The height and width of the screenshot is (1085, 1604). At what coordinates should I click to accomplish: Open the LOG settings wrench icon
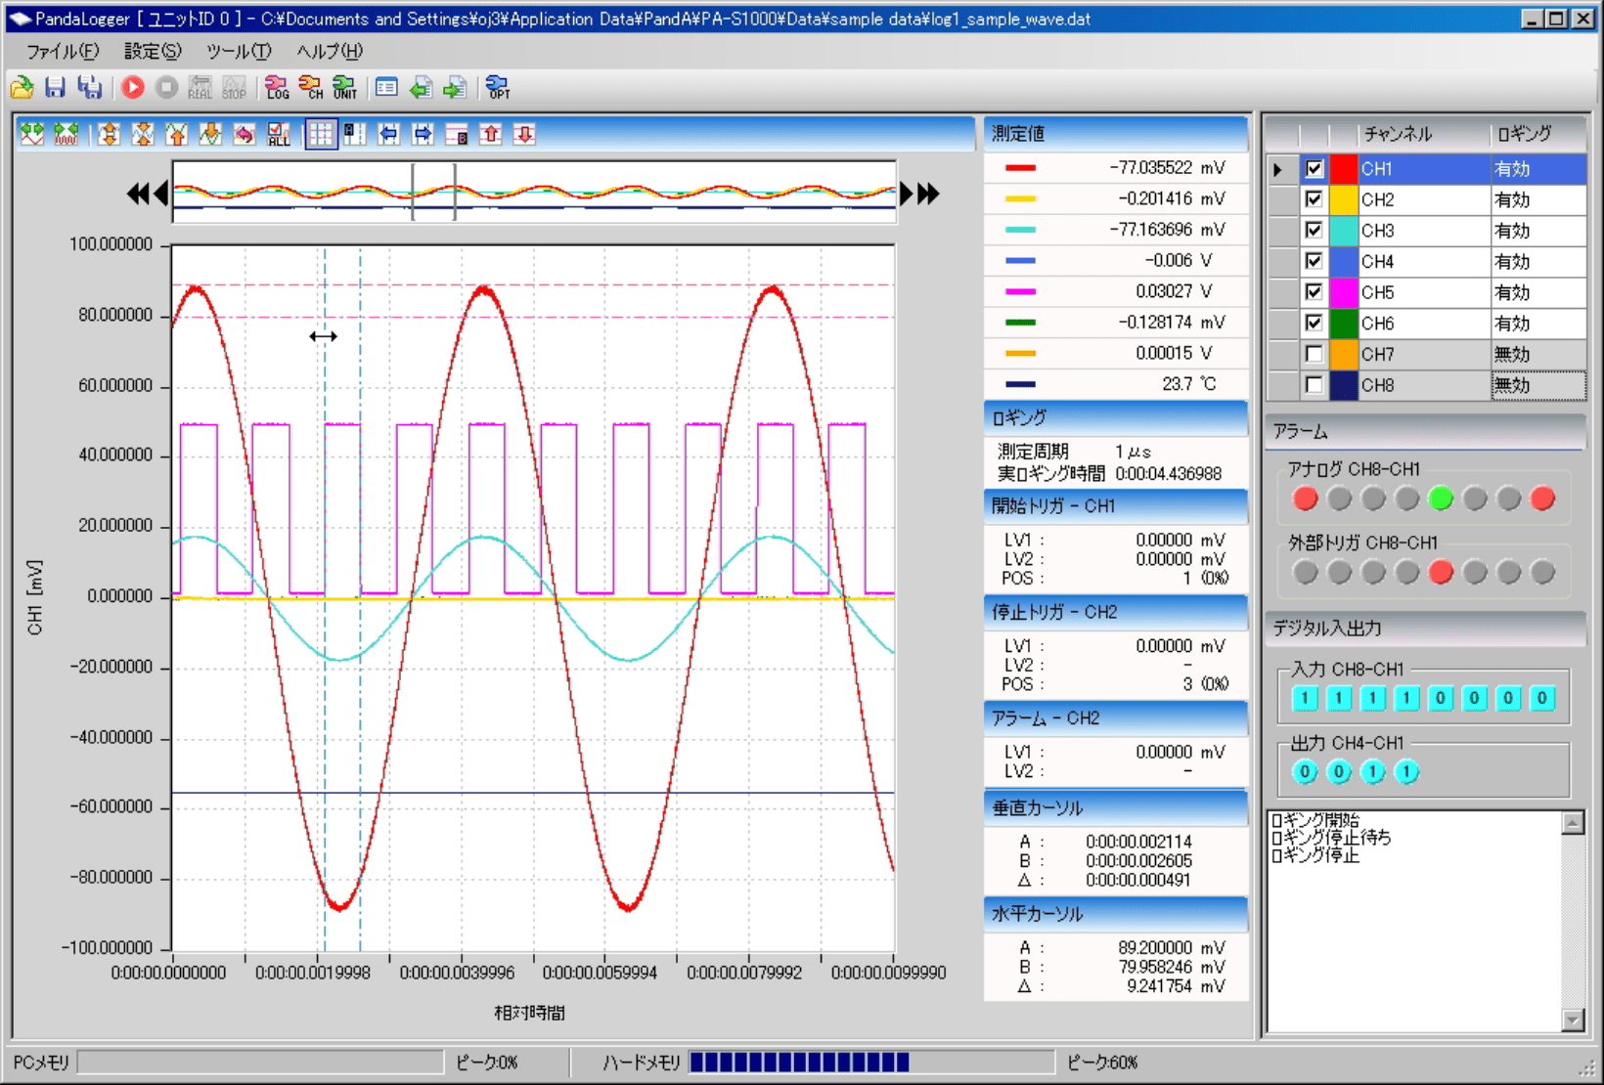tap(278, 88)
